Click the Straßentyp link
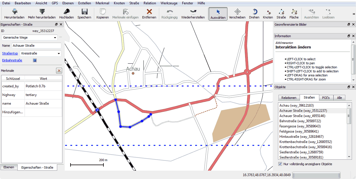This screenshot has width=356, height=179. click(x=10, y=53)
